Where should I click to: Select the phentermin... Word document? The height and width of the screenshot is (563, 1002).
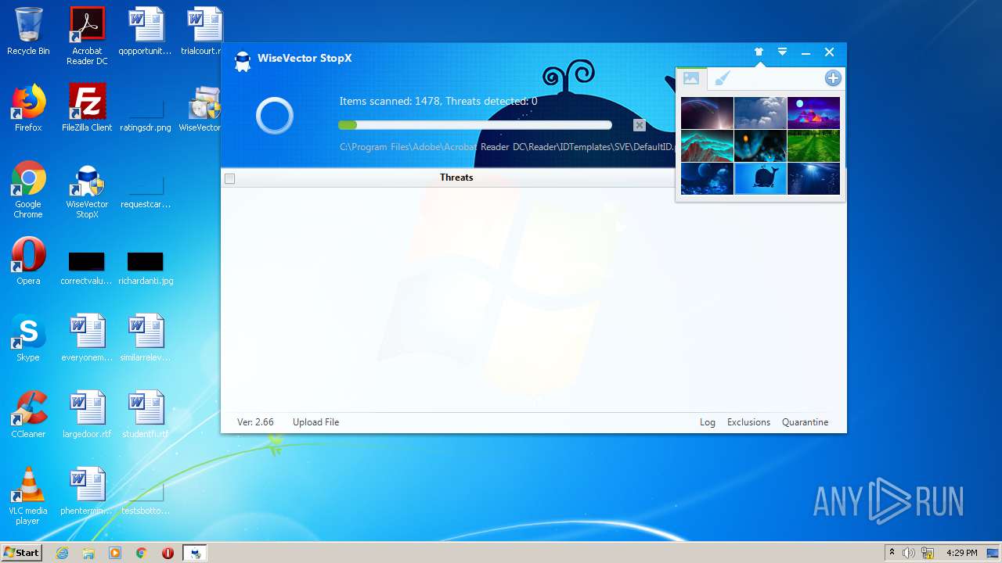pyautogui.click(x=87, y=491)
